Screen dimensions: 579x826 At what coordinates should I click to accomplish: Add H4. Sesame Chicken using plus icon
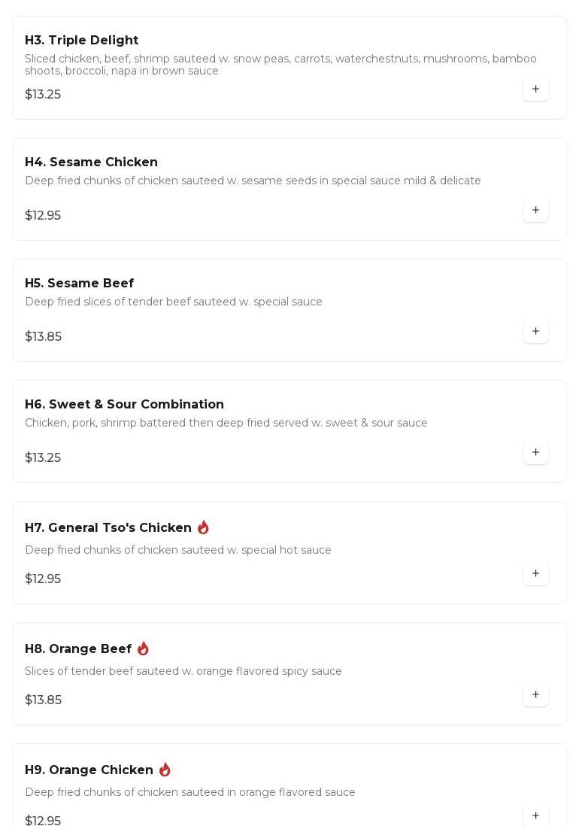tap(535, 210)
